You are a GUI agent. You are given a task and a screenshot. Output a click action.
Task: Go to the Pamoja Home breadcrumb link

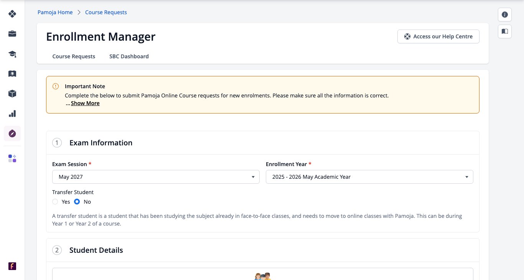55,12
